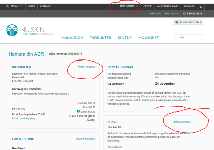Click the Ändra Produkter link
Image resolution: width=214 pixels, height=150 pixels.
point(86,67)
